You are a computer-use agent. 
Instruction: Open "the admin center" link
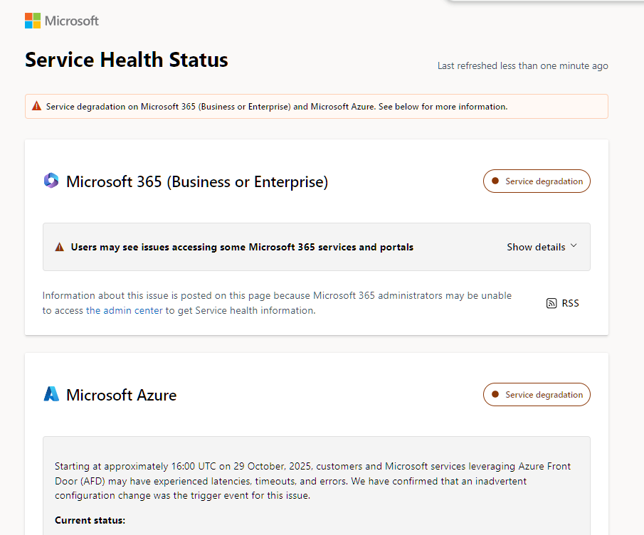pos(124,310)
